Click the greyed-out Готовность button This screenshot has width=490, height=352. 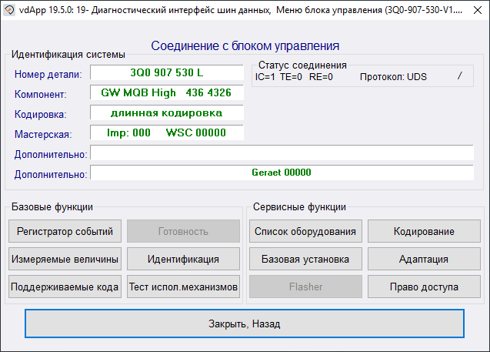click(183, 231)
